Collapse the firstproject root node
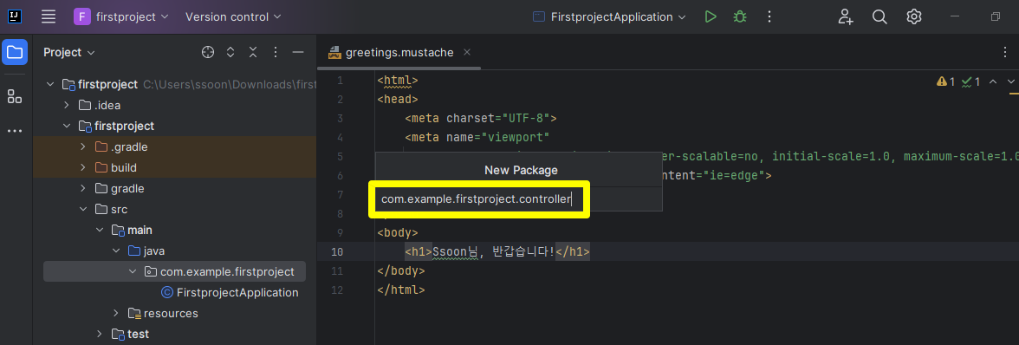Viewport: 1019px width, 345px height. click(x=50, y=84)
